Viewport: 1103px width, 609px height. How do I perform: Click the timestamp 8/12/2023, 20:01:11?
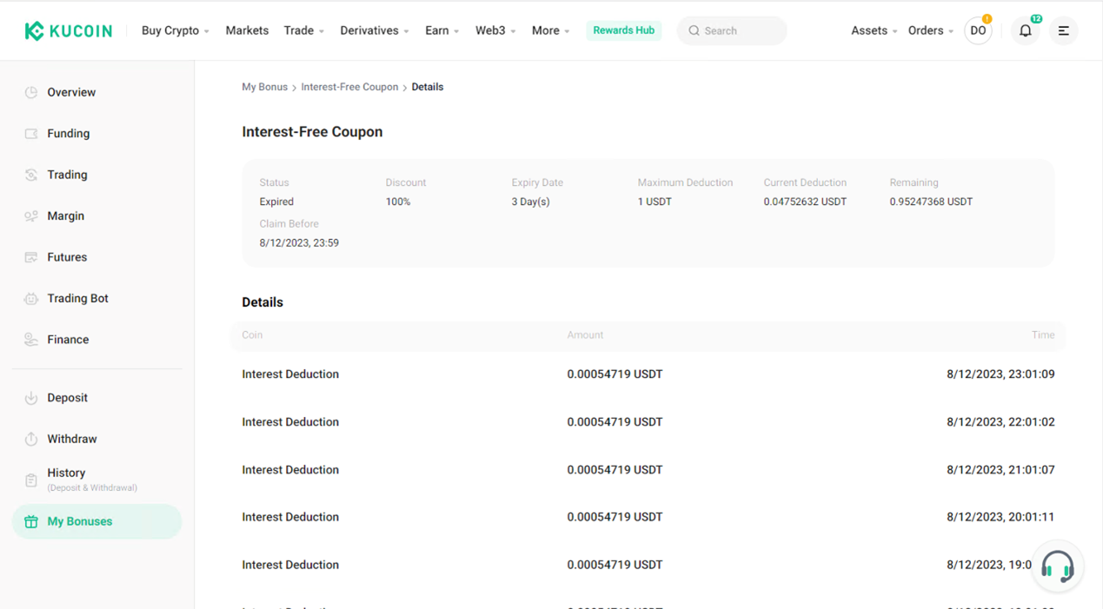(x=1000, y=517)
